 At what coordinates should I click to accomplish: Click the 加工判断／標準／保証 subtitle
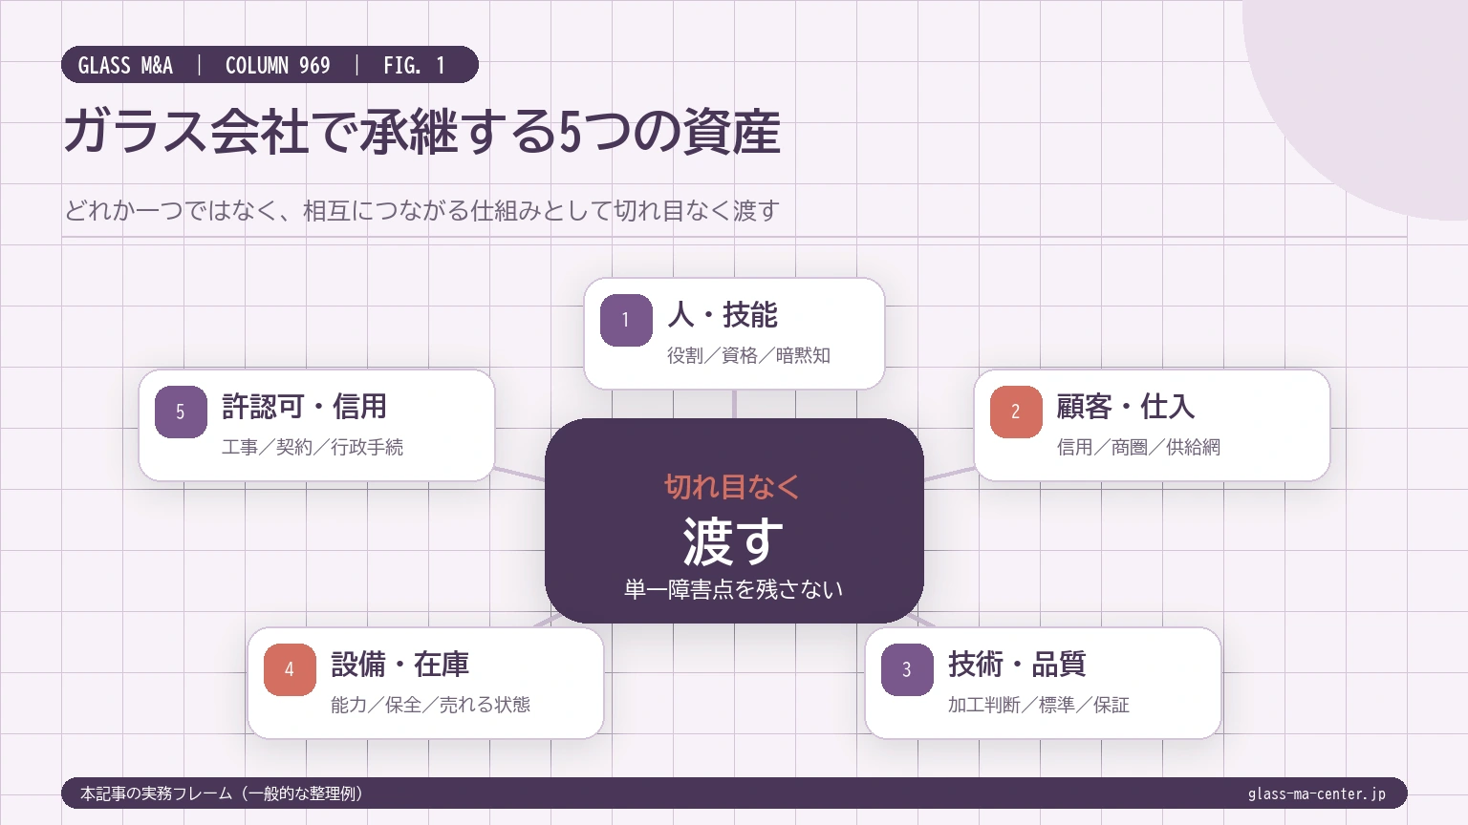tap(1039, 705)
